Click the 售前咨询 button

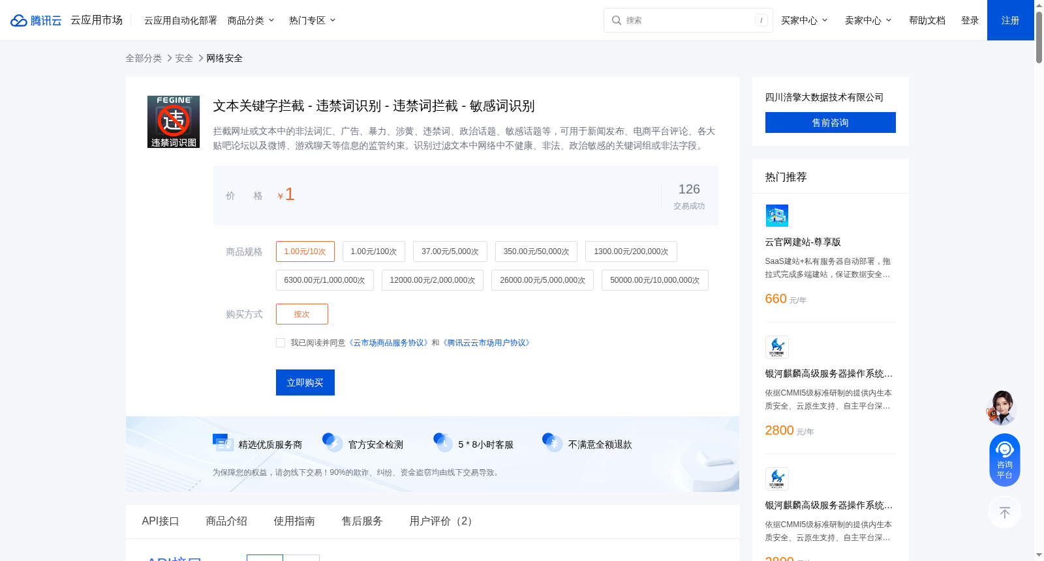831,122
